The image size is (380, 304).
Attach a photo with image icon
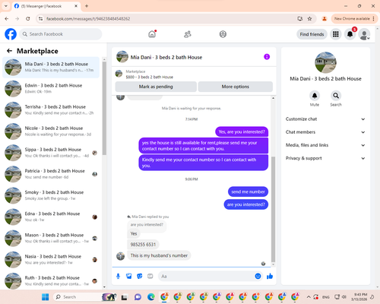(129, 276)
